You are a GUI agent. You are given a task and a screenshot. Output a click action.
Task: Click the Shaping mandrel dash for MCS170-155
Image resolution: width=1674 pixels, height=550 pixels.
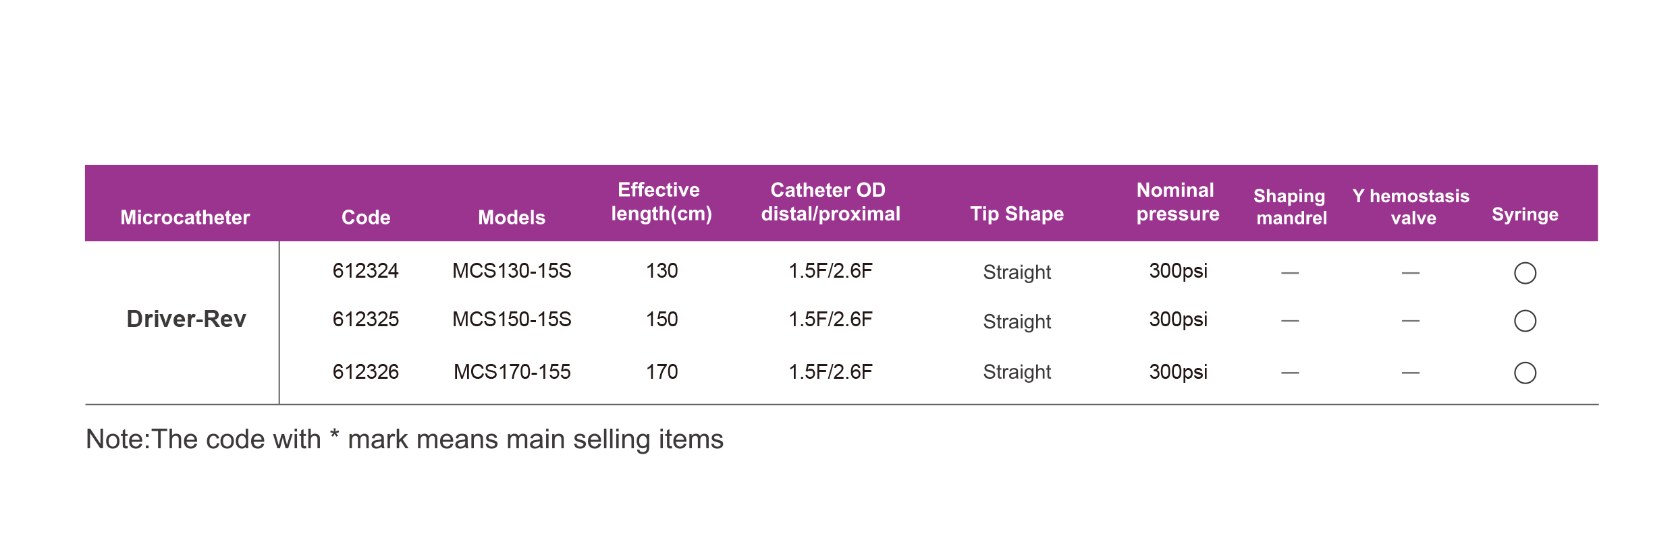tap(1290, 373)
